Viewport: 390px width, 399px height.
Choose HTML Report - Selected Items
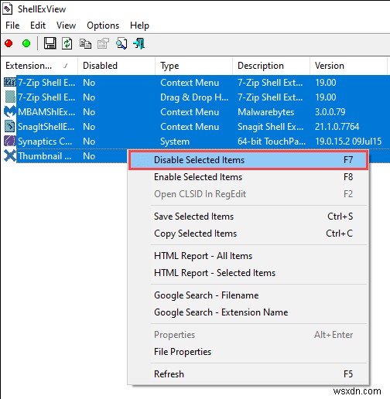click(248, 273)
